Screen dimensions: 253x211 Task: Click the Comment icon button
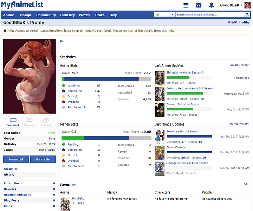(x=13, y=122)
